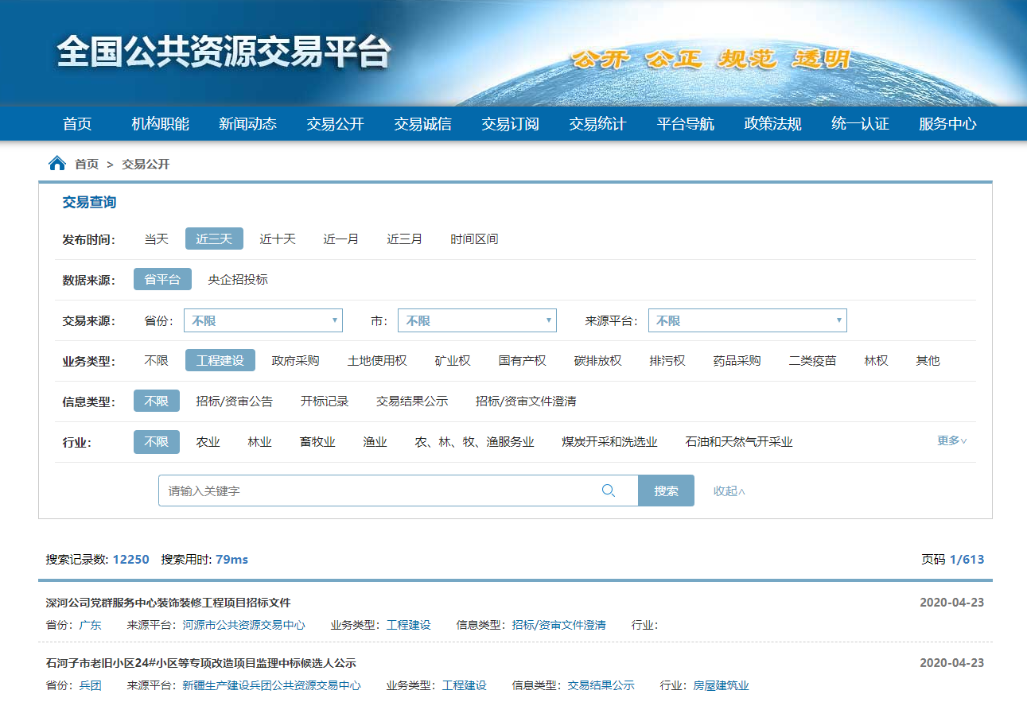Open 石河子市老旧小区24#小区 result title
Image resolution: width=1027 pixels, height=702 pixels.
point(200,663)
